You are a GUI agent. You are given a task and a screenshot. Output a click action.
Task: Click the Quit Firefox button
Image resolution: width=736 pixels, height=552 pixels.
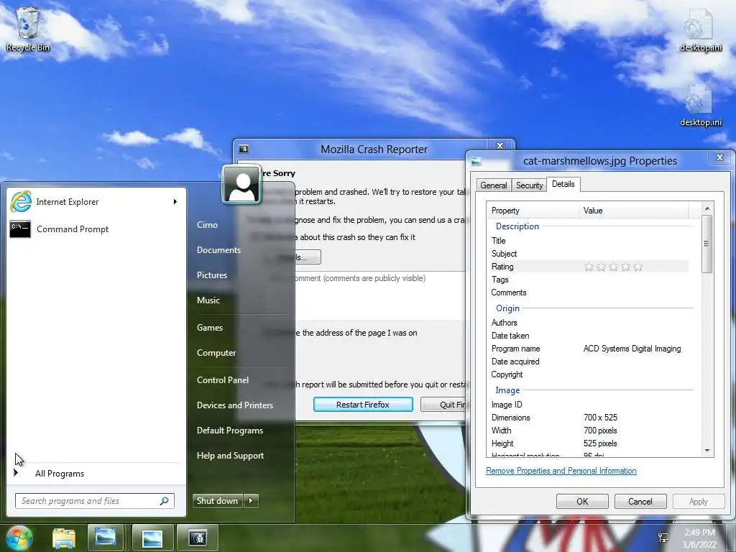(x=443, y=405)
